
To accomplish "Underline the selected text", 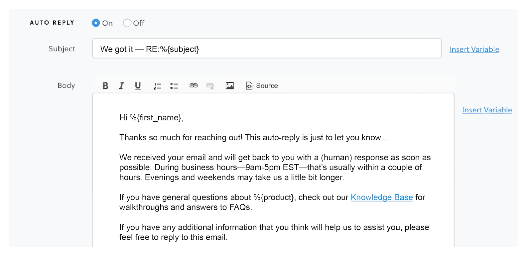I will coord(138,86).
